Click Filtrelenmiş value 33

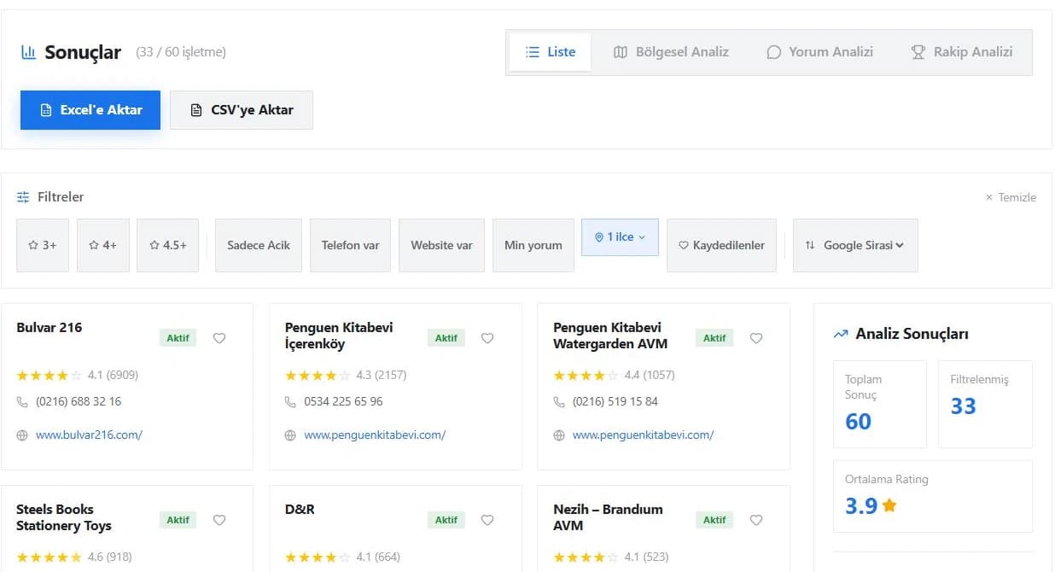coord(964,406)
